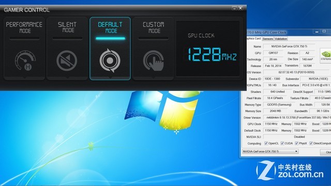Click the GPU field showing GM107
The width and height of the screenshot is (331, 186).
(x=273, y=53)
